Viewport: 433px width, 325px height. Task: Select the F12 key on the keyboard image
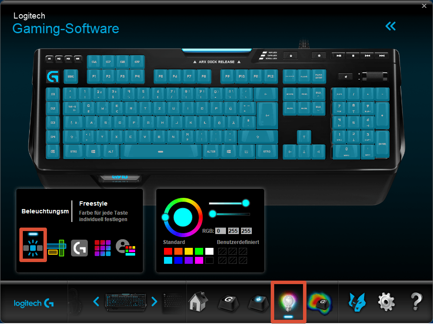270,76
